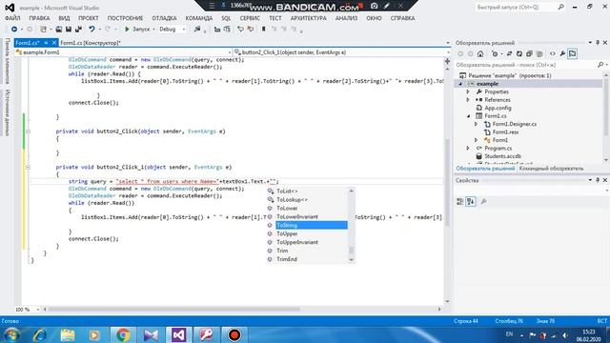610x343 pixels.
Task: Click Refresh icon in Solution Explorer toolbar
Action: [519, 53]
